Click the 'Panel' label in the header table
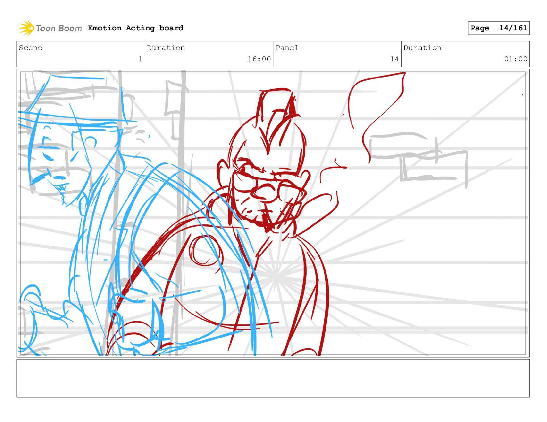 287,48
